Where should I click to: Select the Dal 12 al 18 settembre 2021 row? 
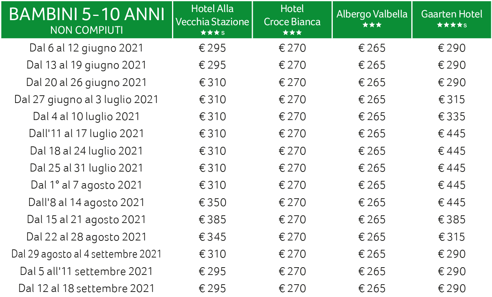pyautogui.click(x=246, y=288)
